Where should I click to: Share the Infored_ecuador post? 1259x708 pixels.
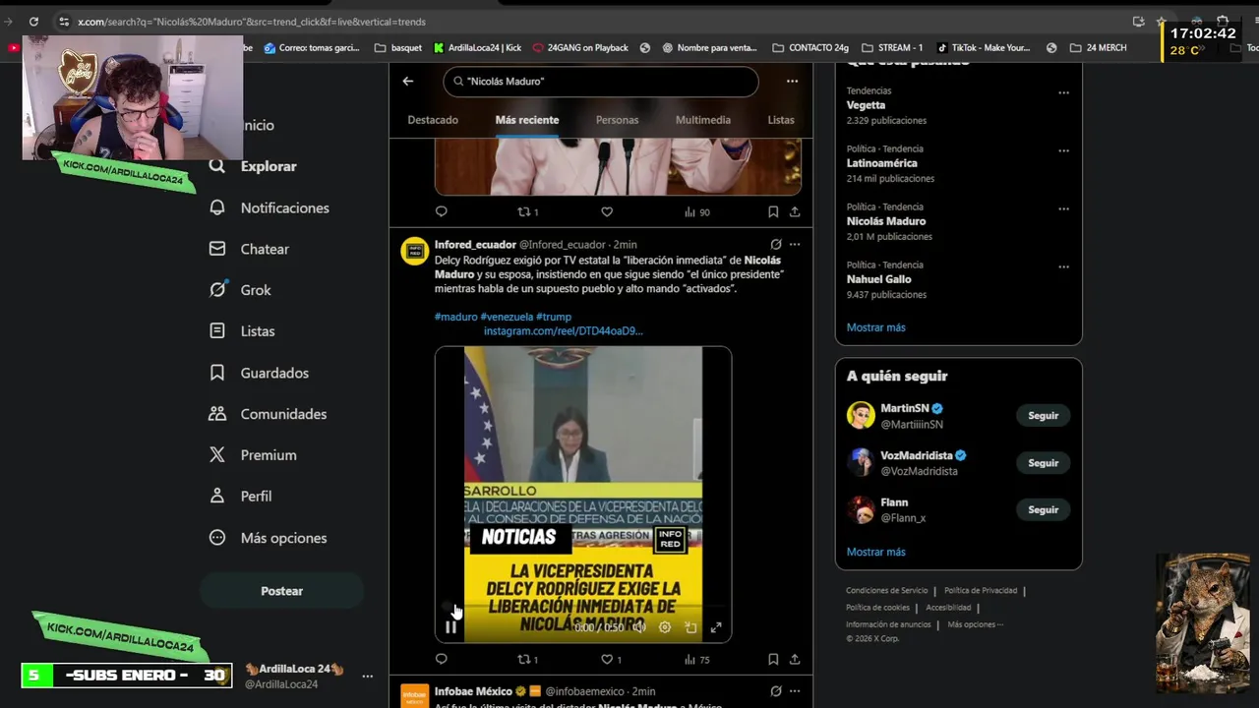[x=795, y=659]
